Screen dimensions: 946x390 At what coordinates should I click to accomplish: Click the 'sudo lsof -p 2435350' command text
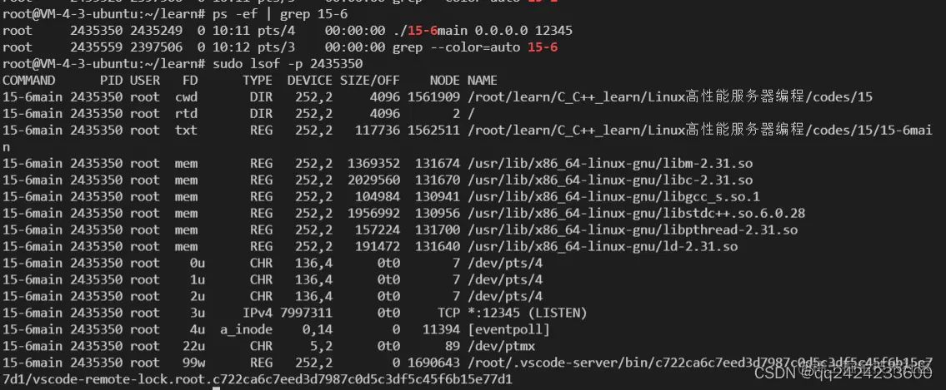(288, 64)
